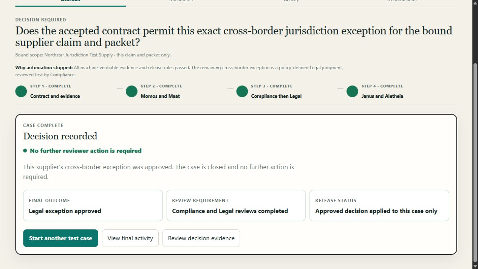
Task: Click the 'Janus and Aletheia' step label
Action: tap(382, 96)
